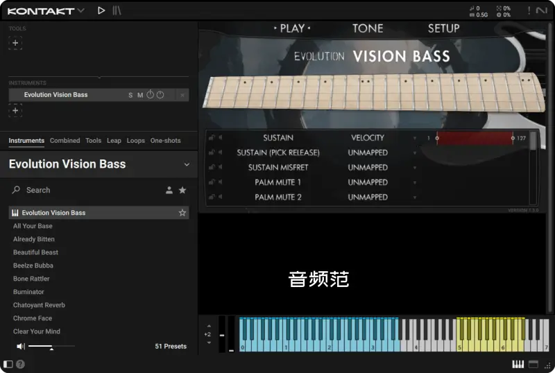
Task: Toggle the keyboard view icon in the footer
Action: [518, 364]
